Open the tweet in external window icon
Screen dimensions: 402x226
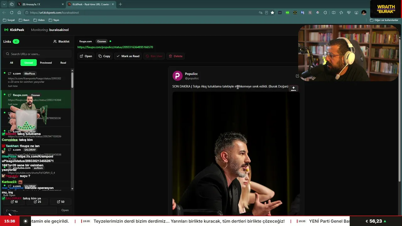point(297,76)
